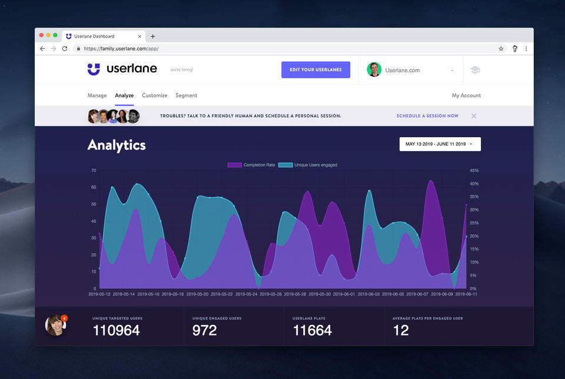
Task: Click Schedule a Session Now link
Action: tap(427, 116)
